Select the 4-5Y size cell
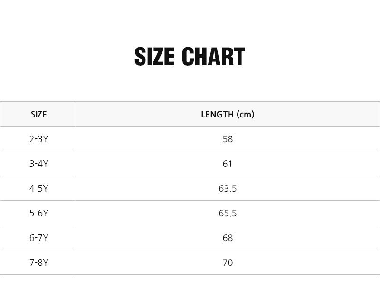 38,189
